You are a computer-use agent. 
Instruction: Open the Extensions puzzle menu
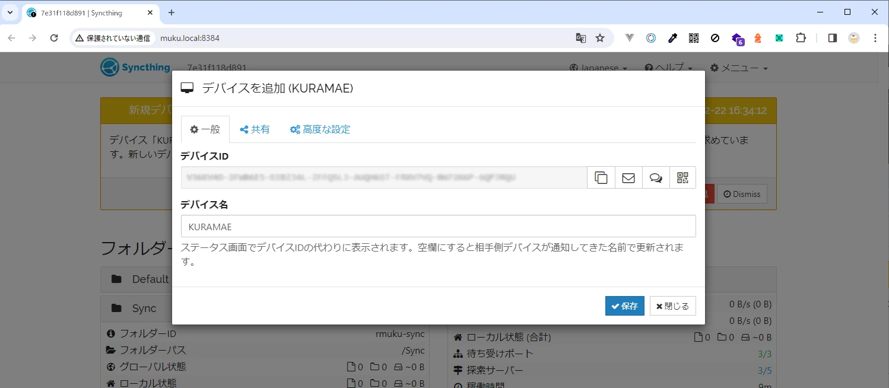(x=801, y=38)
